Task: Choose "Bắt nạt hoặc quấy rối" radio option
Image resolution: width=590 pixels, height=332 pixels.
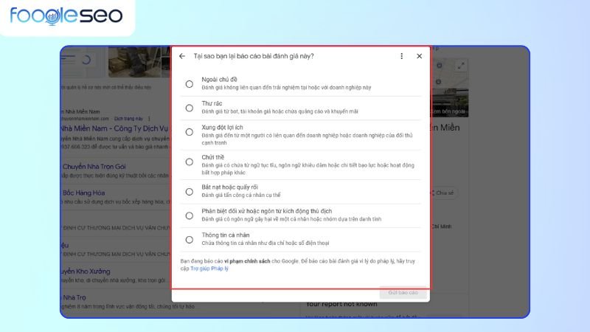Action: tap(190, 192)
